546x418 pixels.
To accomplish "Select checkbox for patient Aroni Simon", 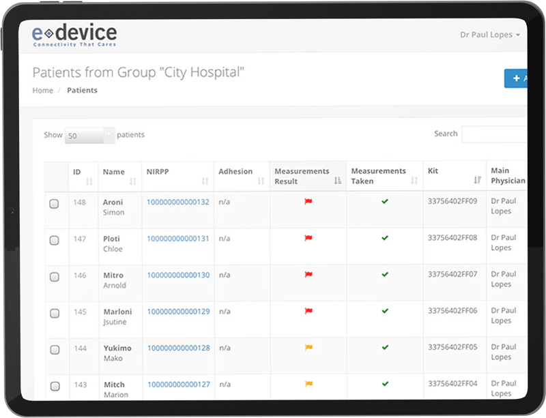I will (x=55, y=204).
